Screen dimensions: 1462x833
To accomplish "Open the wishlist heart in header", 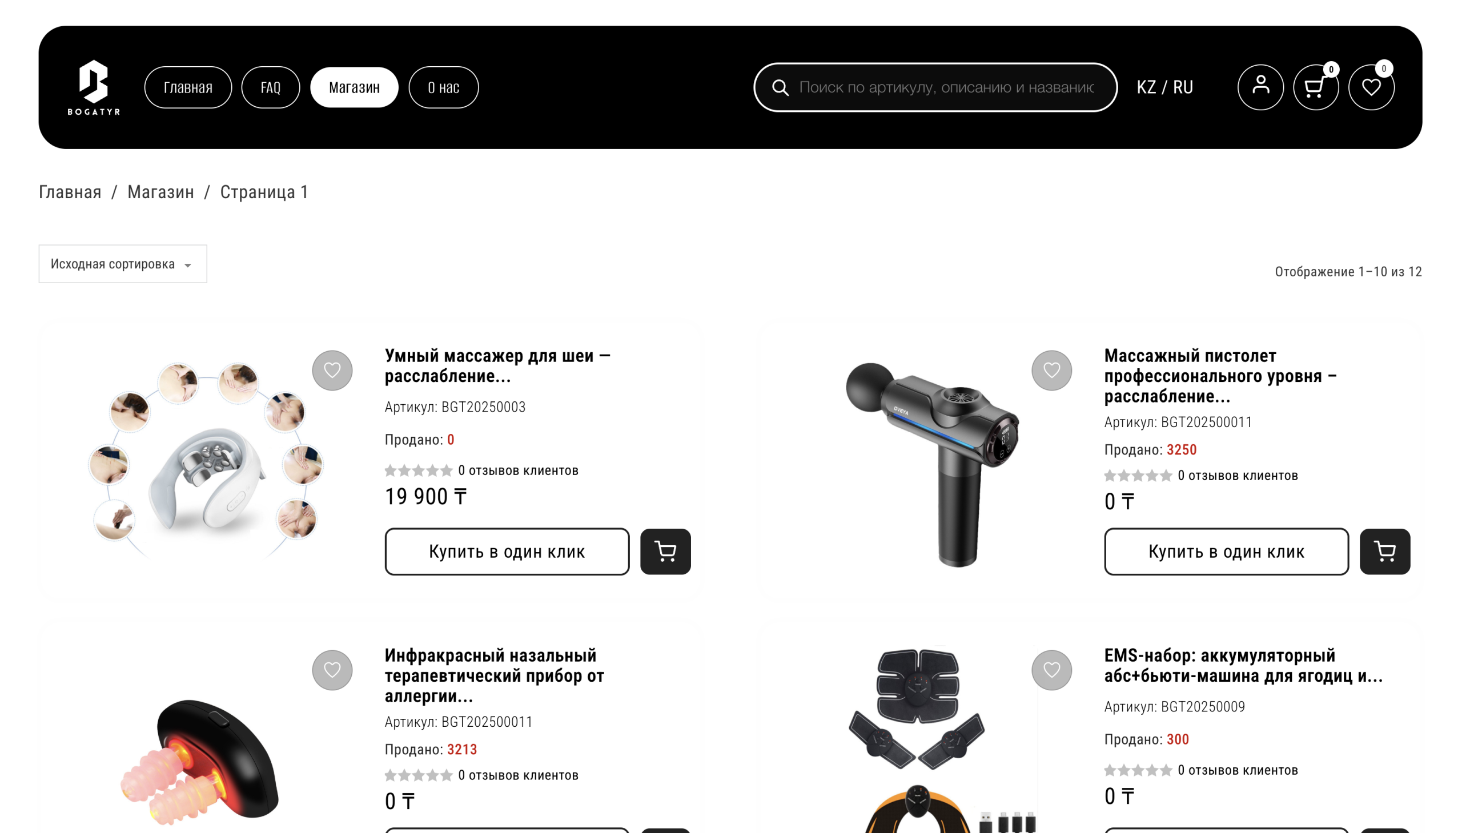I will [1371, 87].
